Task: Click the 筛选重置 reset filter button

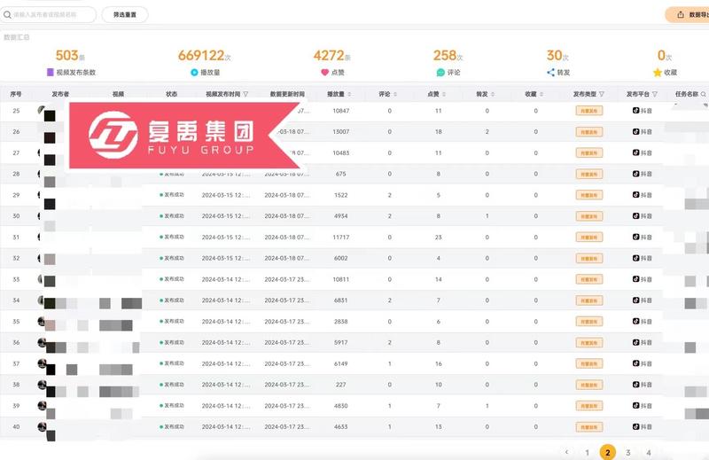Action: (125, 14)
